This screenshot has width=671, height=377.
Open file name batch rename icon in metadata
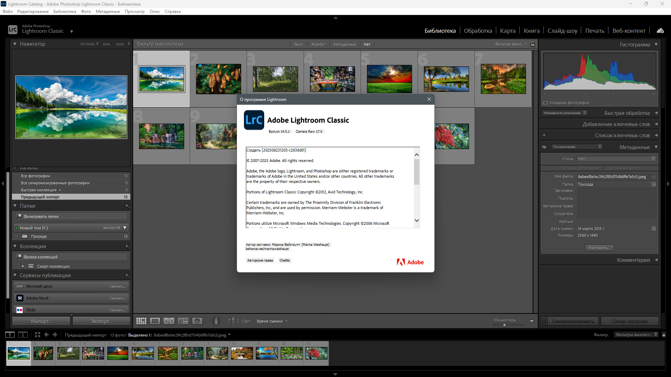pos(654,177)
